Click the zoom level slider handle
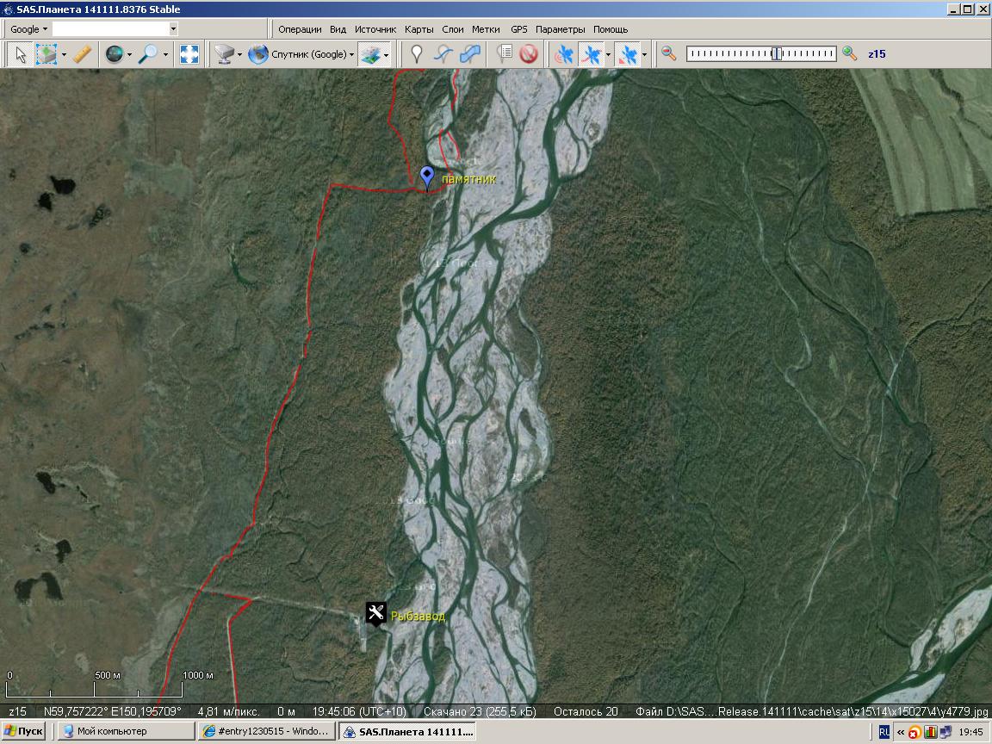The height and width of the screenshot is (744, 992). click(x=777, y=53)
